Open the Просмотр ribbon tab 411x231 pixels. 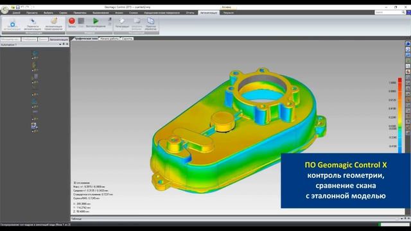click(31, 13)
